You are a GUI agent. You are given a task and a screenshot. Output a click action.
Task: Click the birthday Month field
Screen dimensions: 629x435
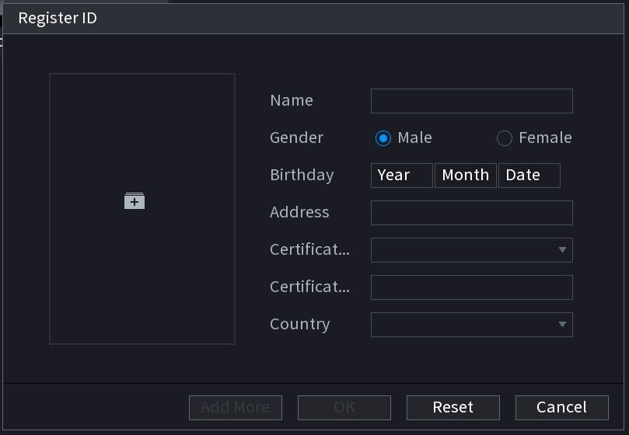tap(465, 176)
